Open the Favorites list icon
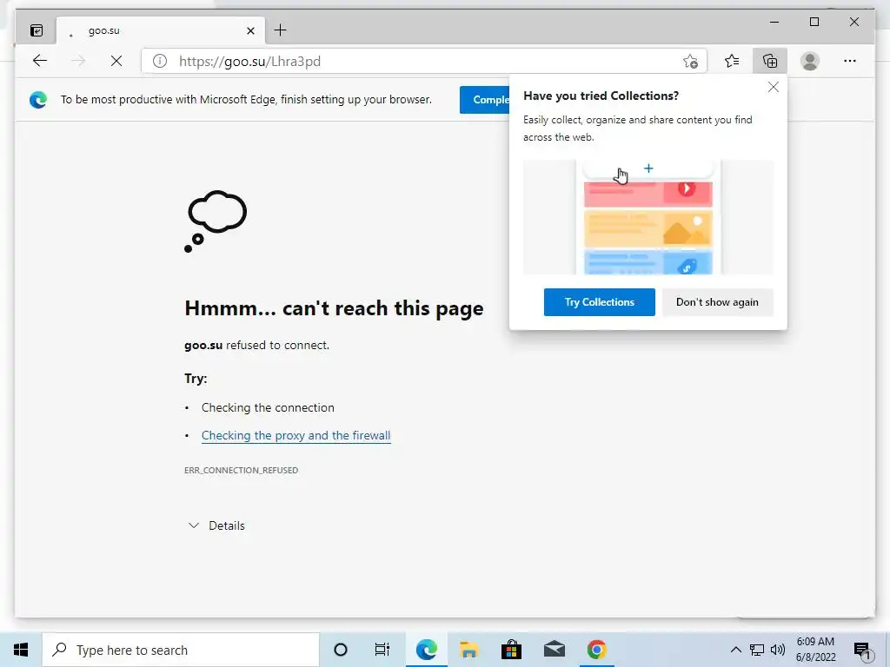Viewport: 890px width, 667px height. 732,61
